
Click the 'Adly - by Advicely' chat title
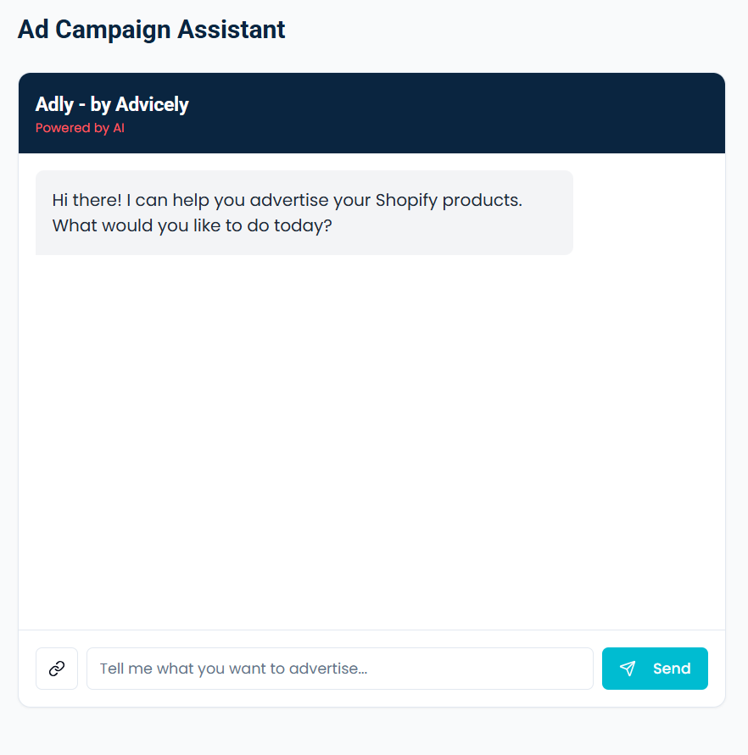(x=112, y=105)
